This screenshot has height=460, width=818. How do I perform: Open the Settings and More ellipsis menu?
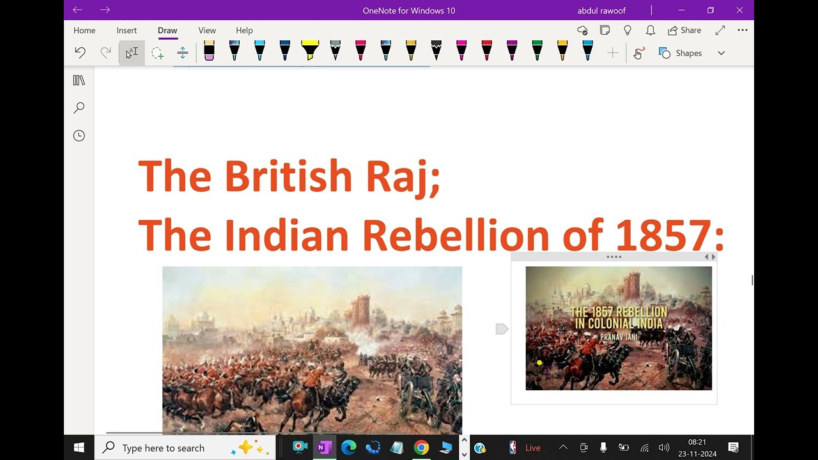[x=742, y=30]
